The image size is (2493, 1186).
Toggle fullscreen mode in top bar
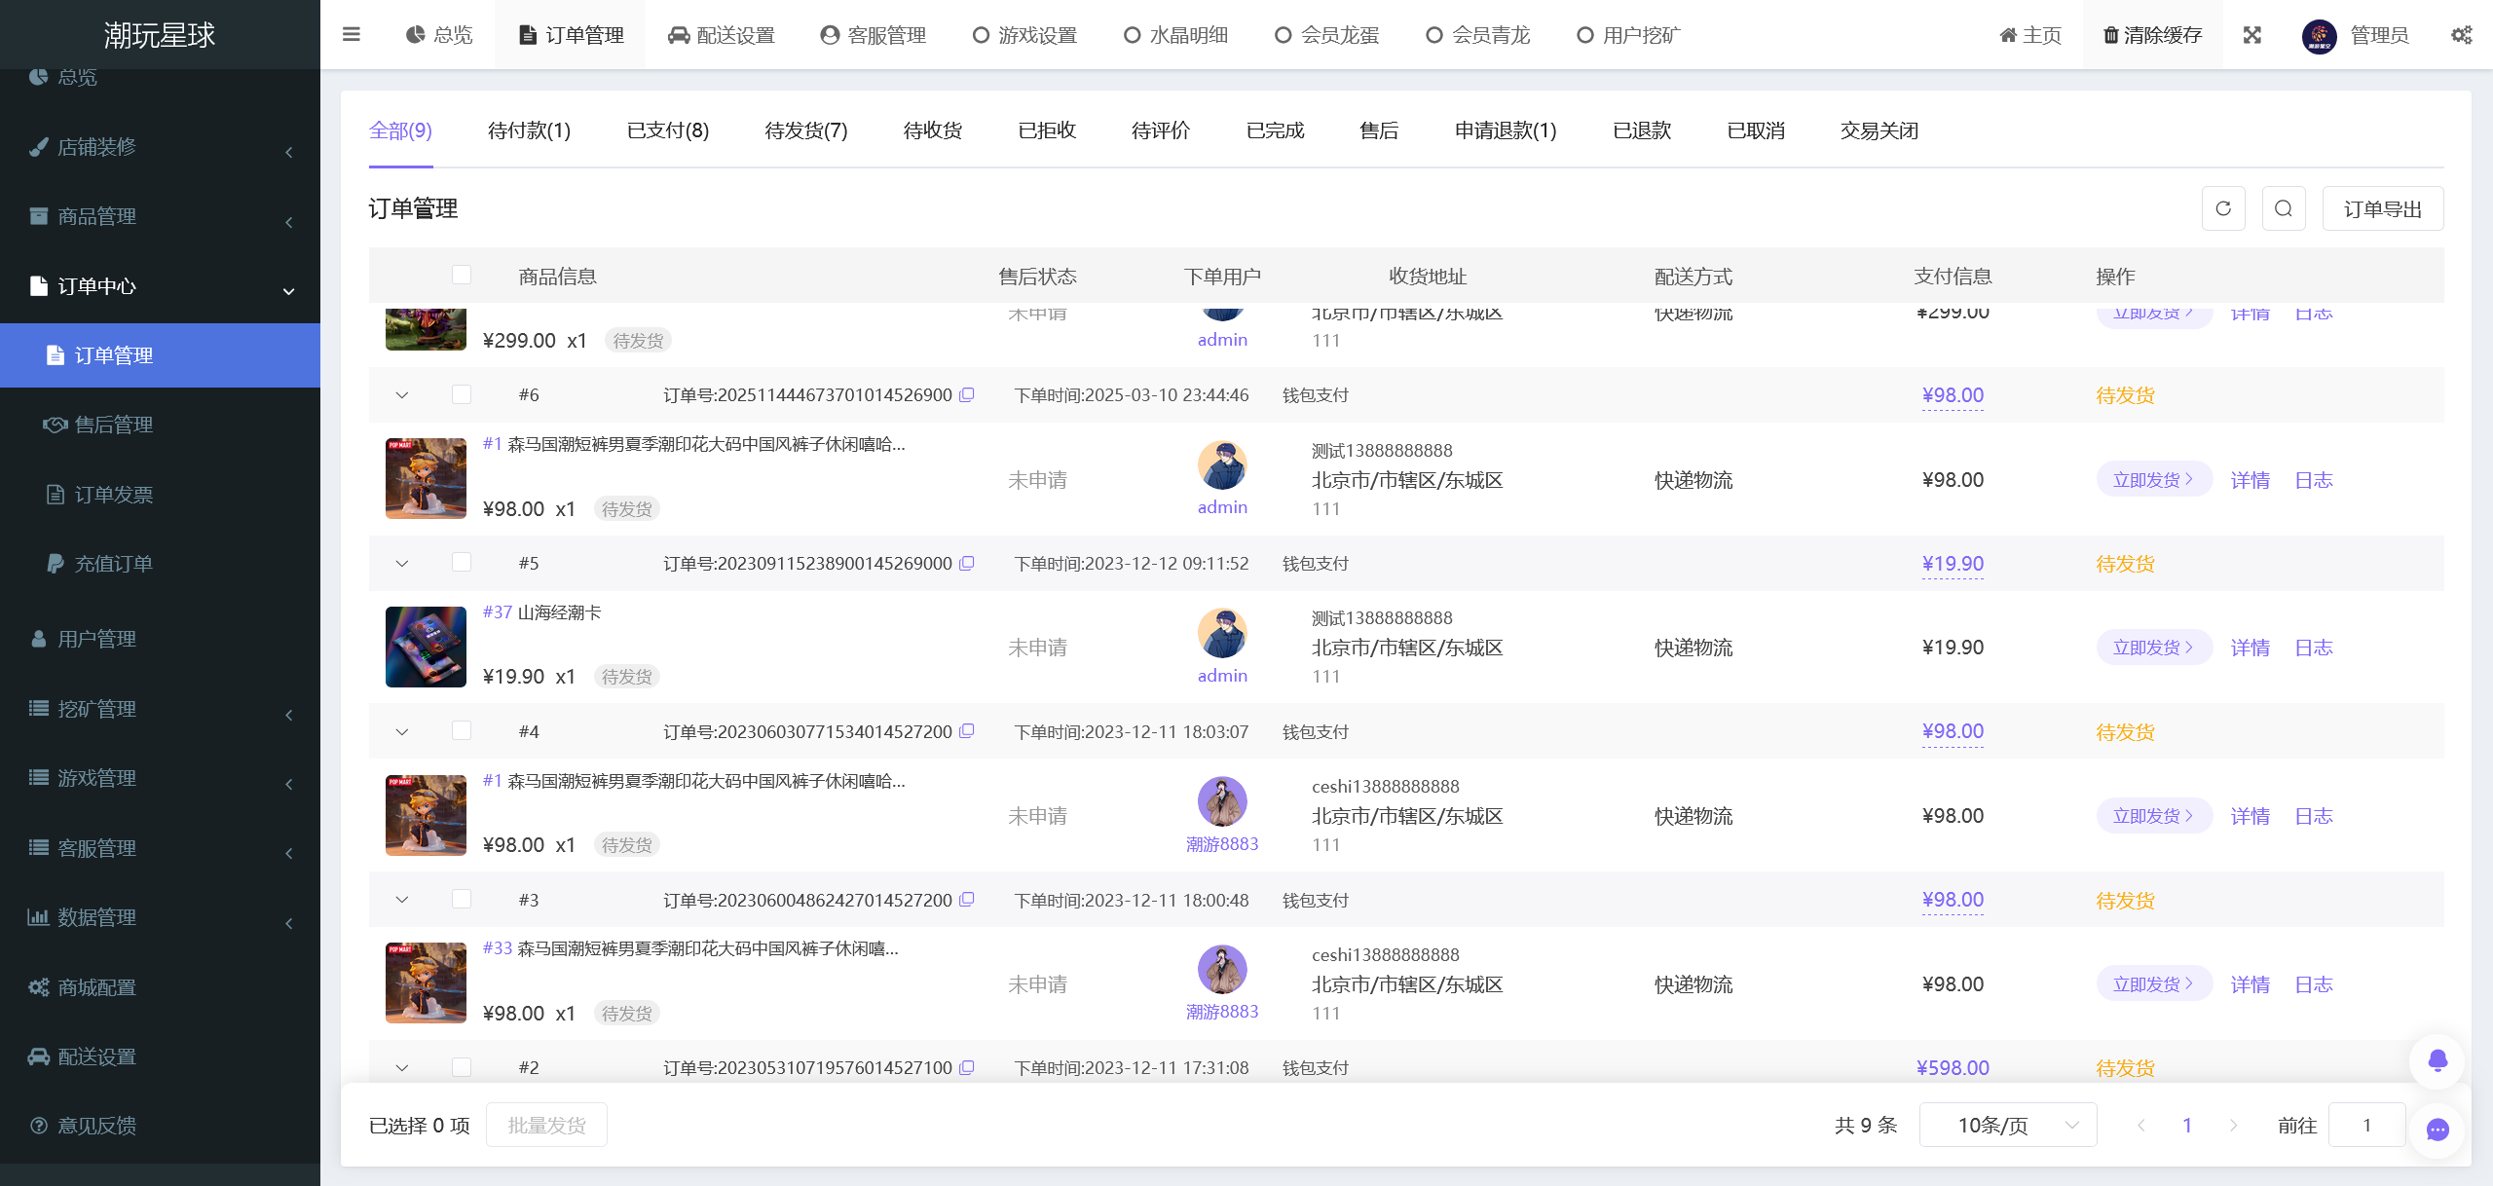pyautogui.click(x=2251, y=34)
